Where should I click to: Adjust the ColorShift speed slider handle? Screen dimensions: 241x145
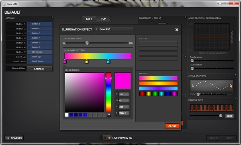[87, 43]
